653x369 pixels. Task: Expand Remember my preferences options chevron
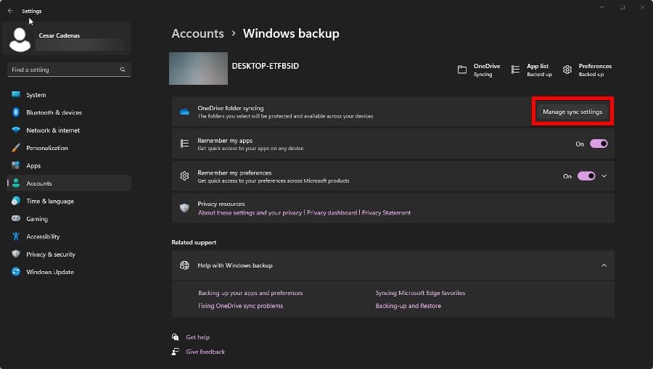point(604,175)
